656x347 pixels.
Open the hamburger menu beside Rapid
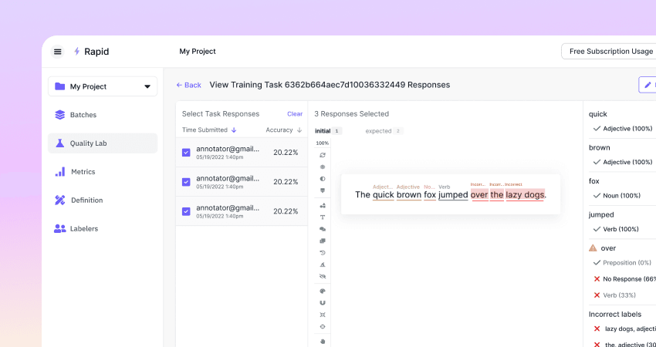click(57, 52)
